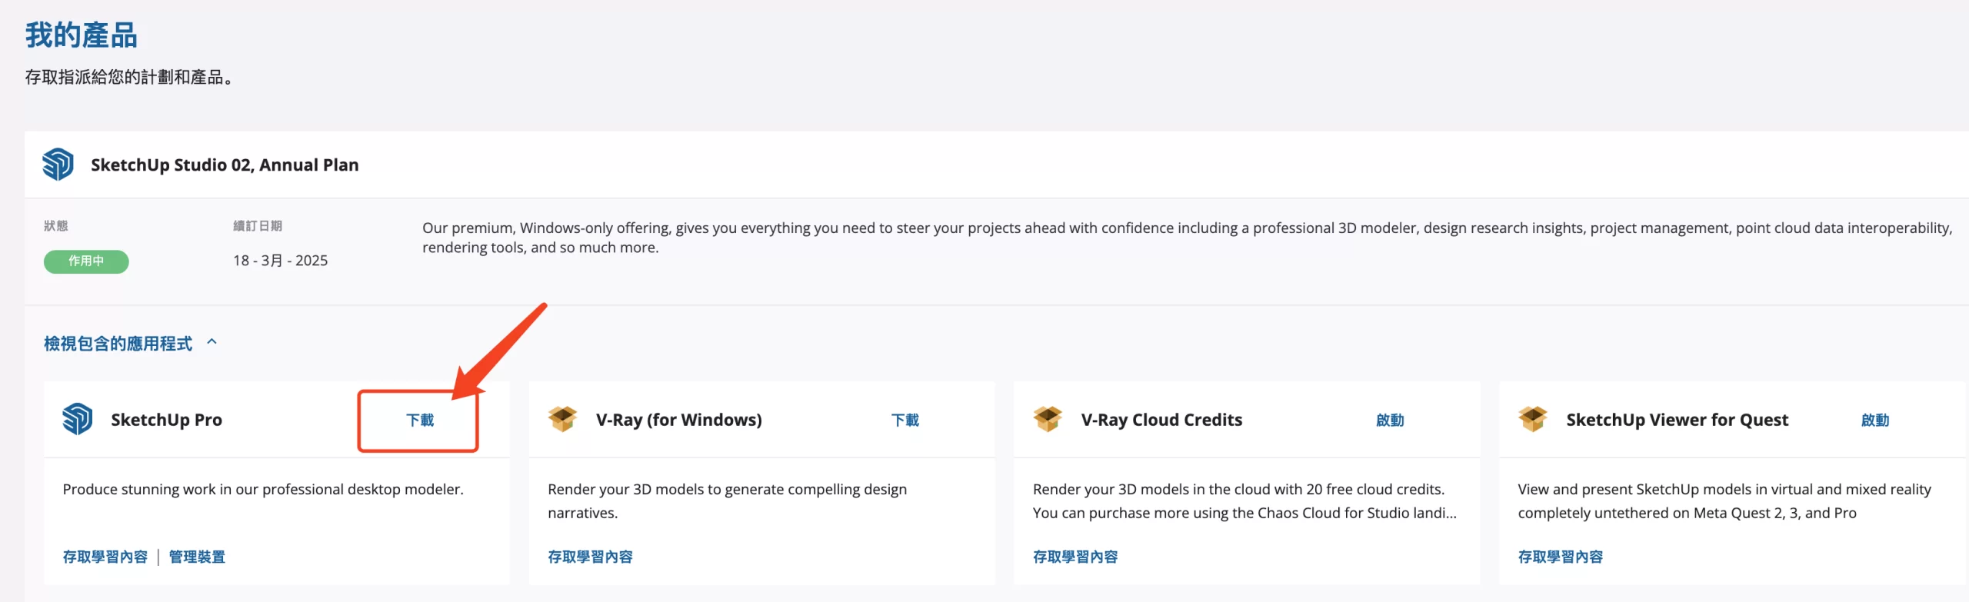Collapse the 檢視包含的應用程式 chevron arrow
This screenshot has width=1969, height=602.
[x=212, y=342]
